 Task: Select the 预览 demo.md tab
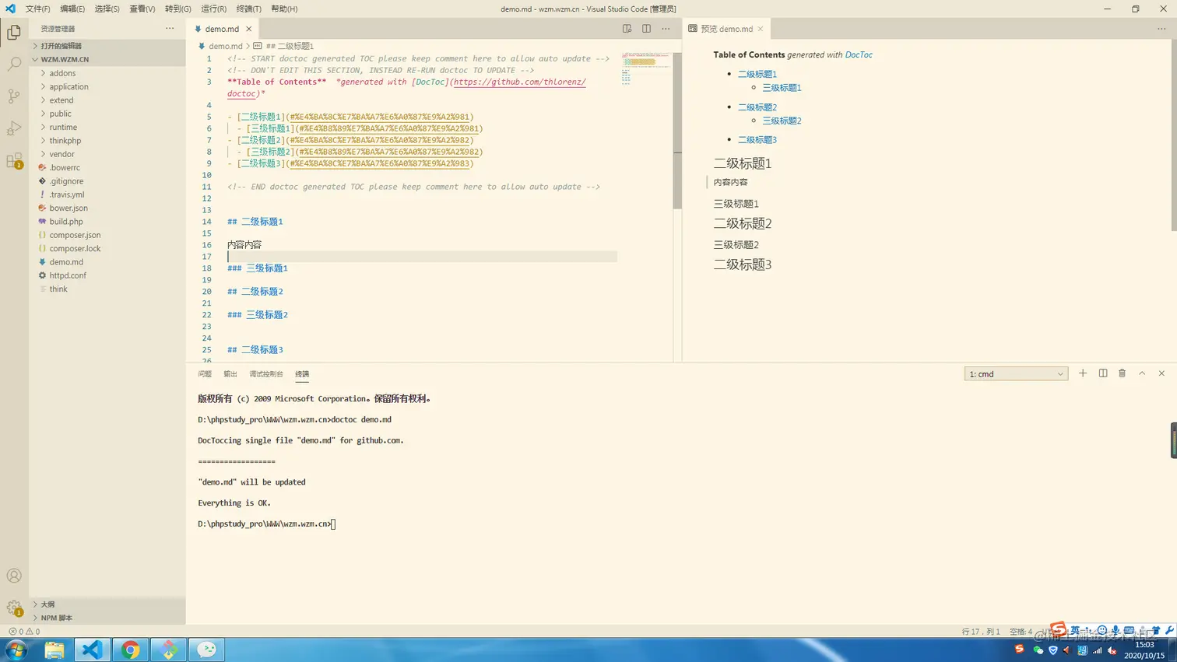point(726,29)
